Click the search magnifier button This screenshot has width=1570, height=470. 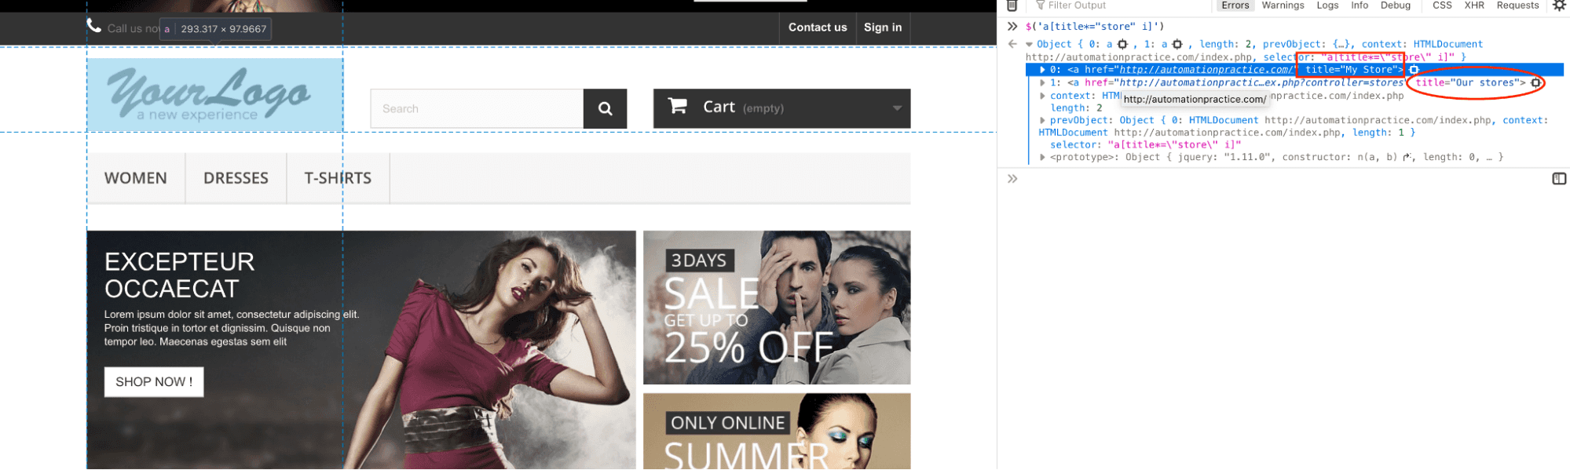(605, 108)
